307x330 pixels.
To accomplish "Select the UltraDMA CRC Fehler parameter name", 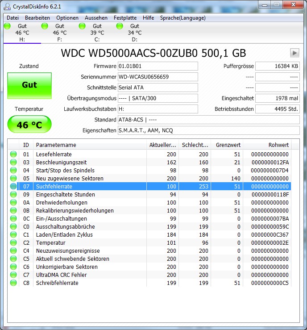I will pyautogui.click(x=62, y=275).
